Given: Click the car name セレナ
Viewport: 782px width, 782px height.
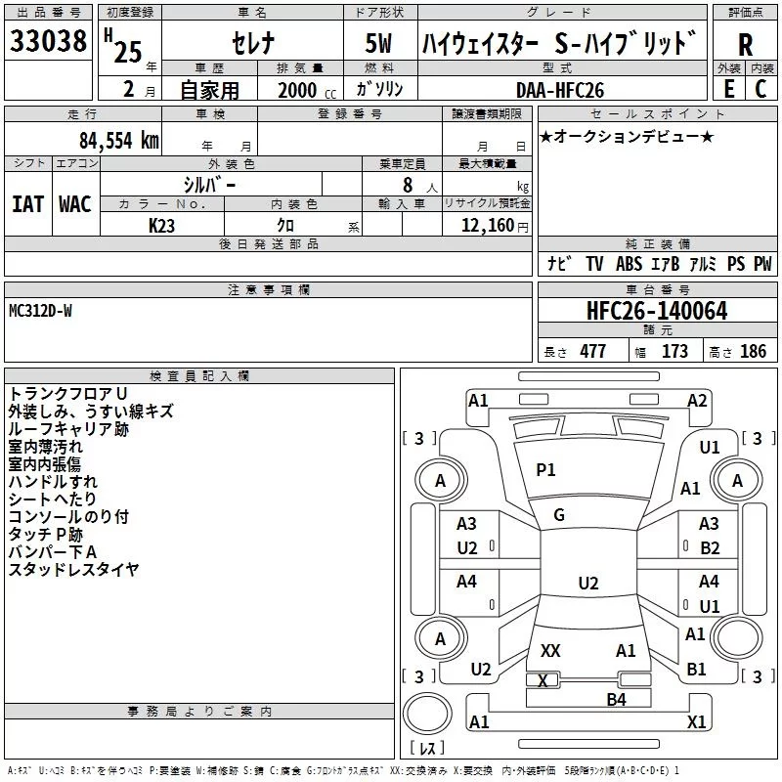Looking at the screenshot, I should 253,42.
